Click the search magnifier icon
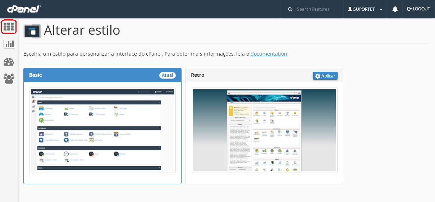This screenshot has width=435, height=202. (290, 9)
